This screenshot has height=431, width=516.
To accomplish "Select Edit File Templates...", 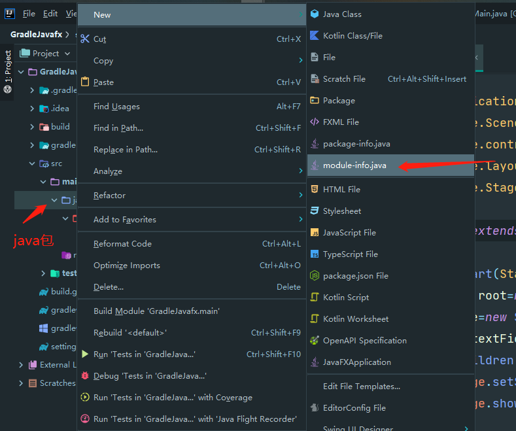I will click(390, 387).
